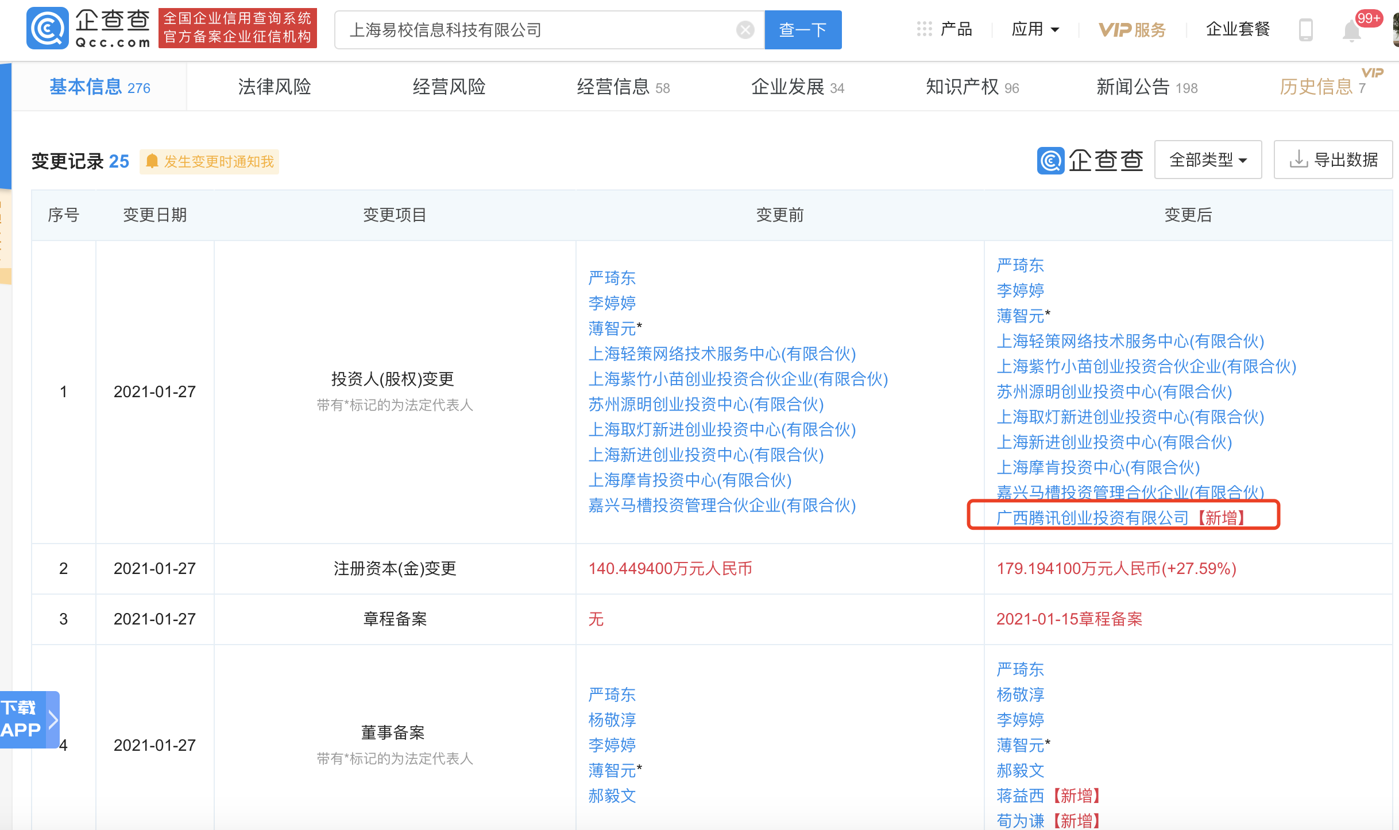This screenshot has width=1399, height=830.
Task: Click the Qcc.com logo icon
Action: point(48,29)
